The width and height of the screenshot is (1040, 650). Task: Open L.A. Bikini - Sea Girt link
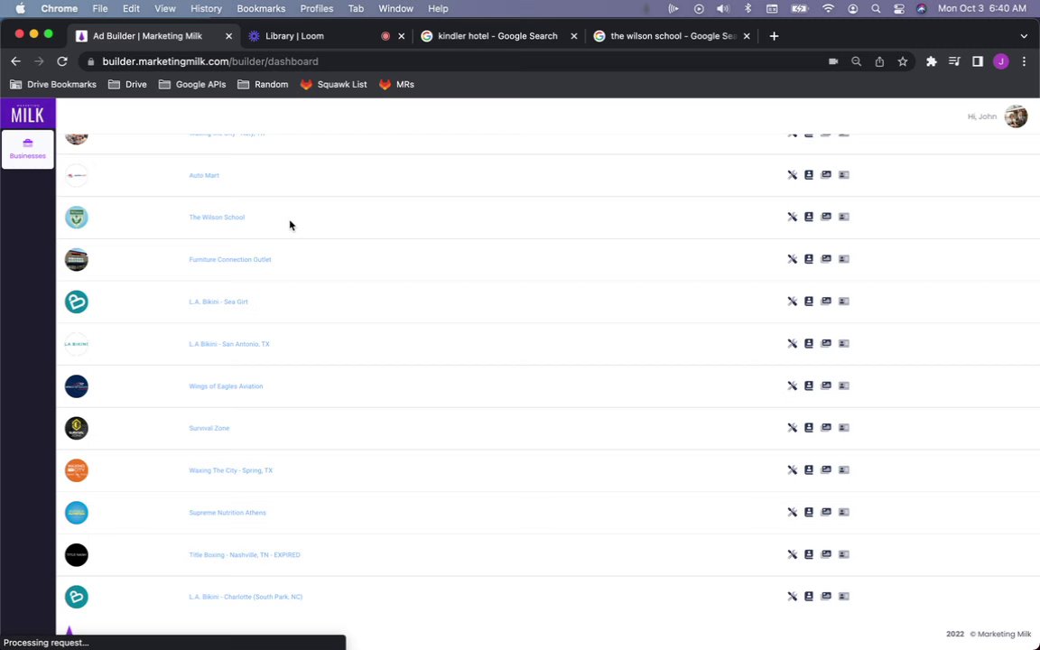pos(218,302)
